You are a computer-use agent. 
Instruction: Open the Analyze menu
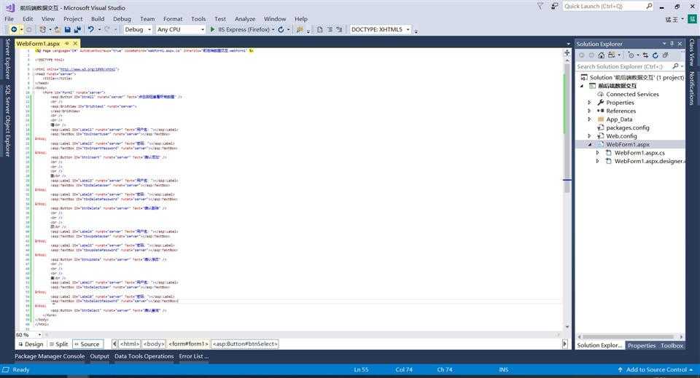245,19
